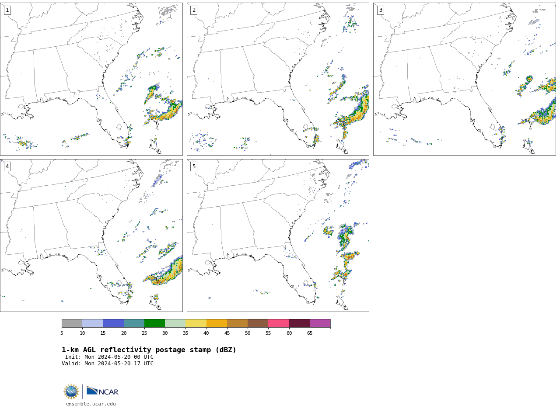Click the blue 15-20 dBZ swatch
The height and width of the screenshot is (409, 560).
pos(113,323)
